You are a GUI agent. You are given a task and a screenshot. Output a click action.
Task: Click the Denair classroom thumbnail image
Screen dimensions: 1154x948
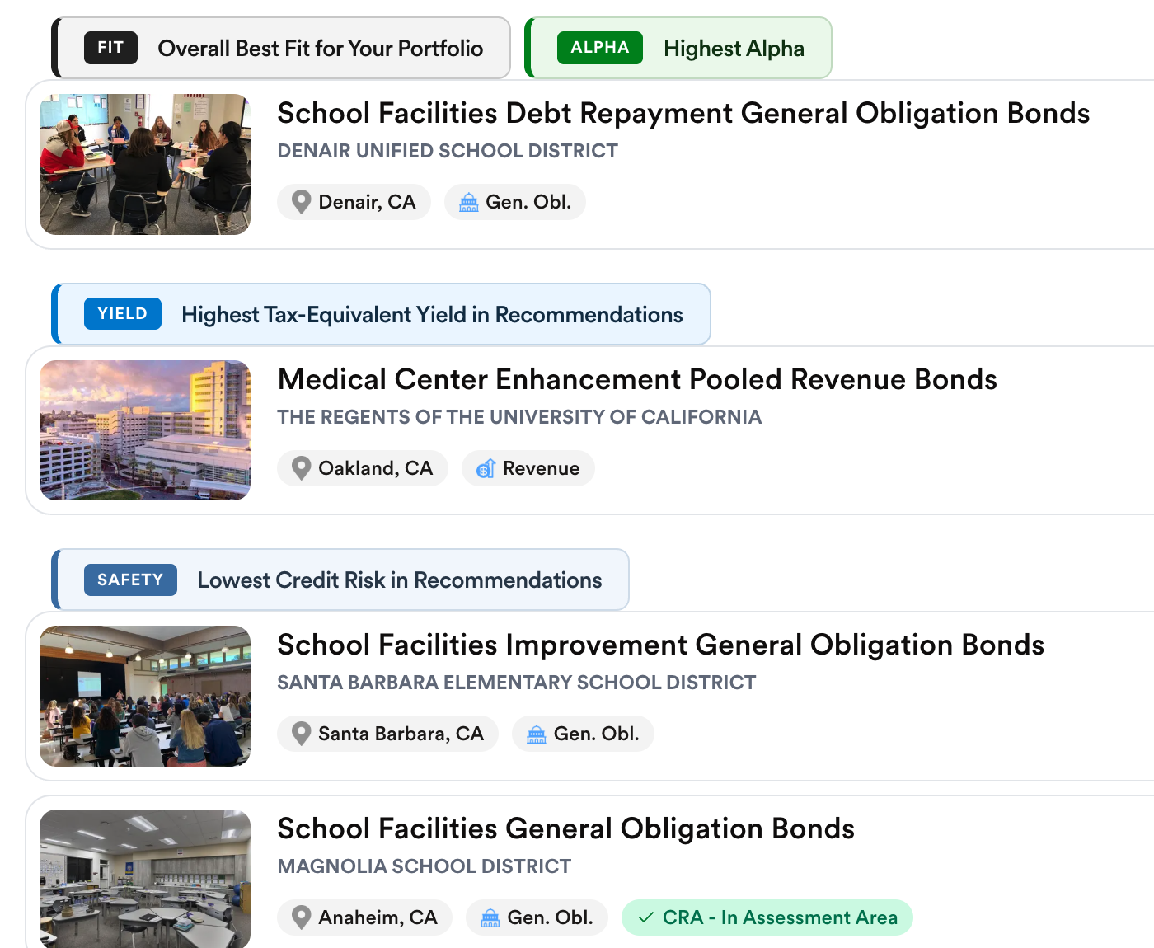click(x=145, y=164)
